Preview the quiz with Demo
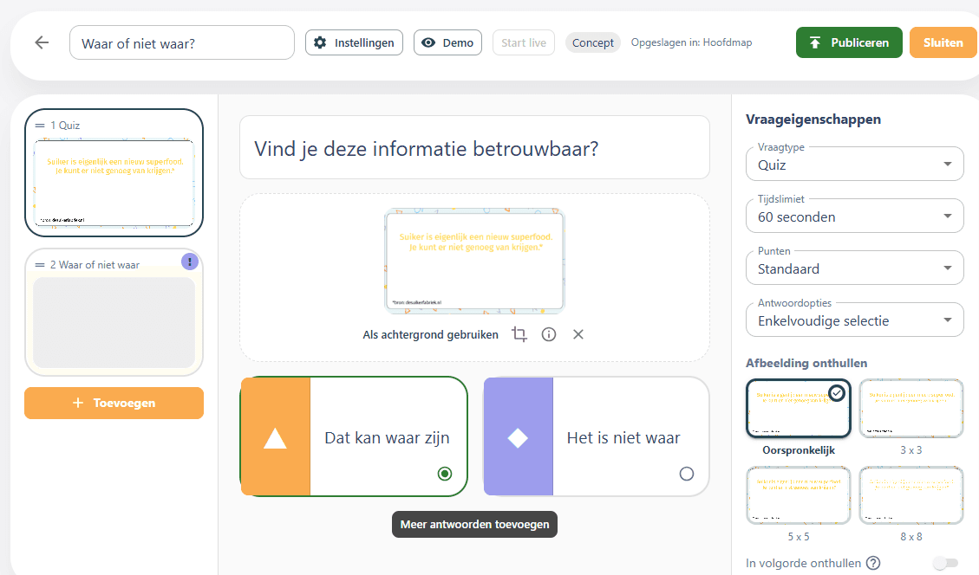Viewport: 979px width, 575px height. (447, 42)
